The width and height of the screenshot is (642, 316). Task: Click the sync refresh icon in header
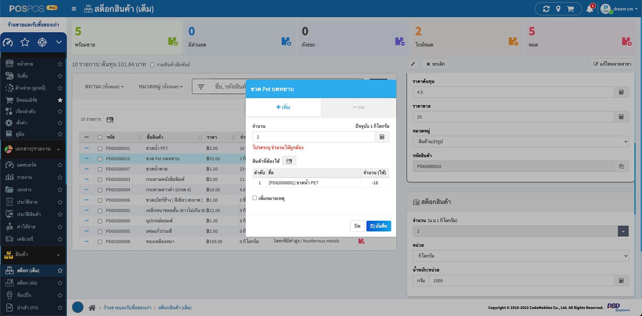click(x=546, y=9)
